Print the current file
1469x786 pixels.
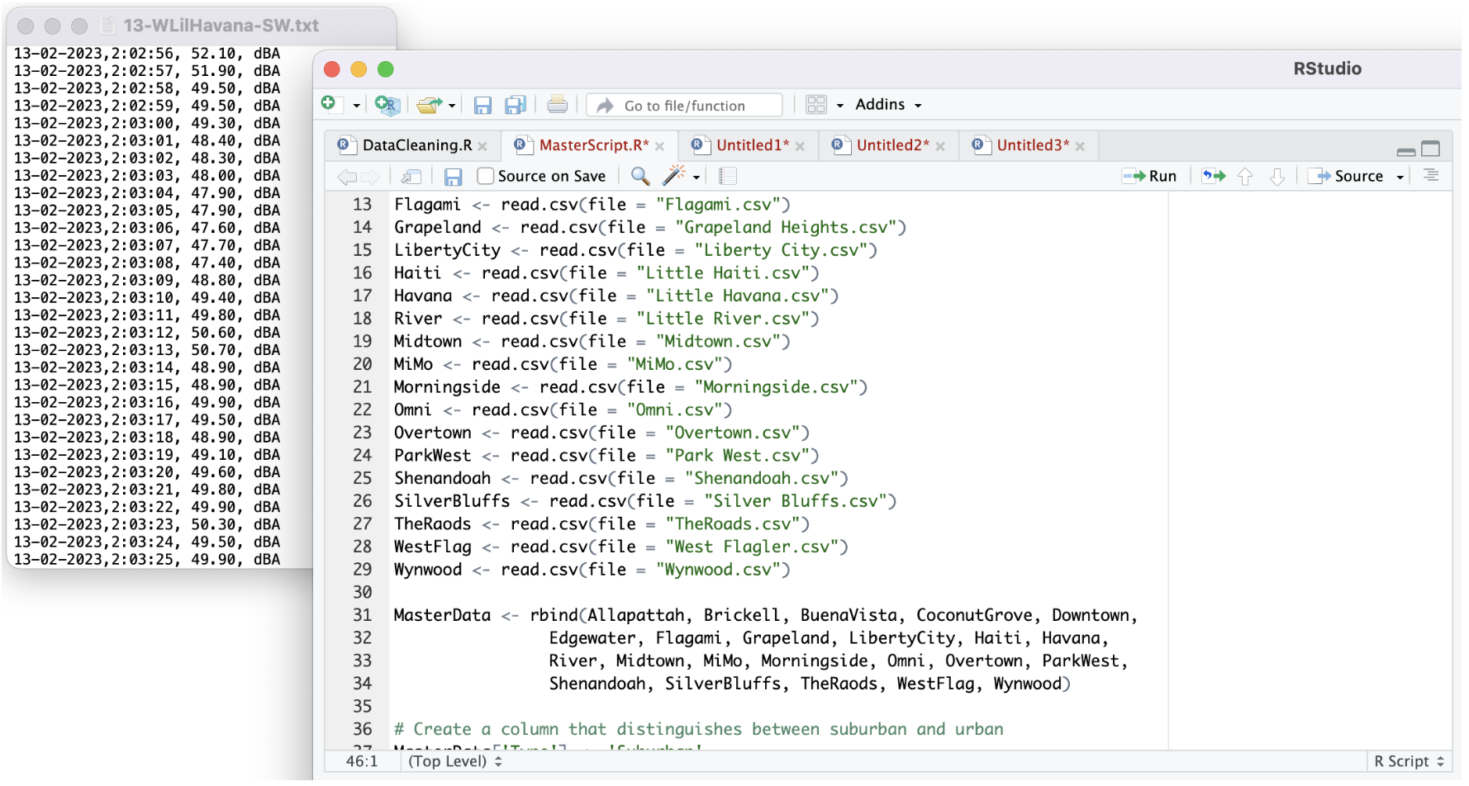click(557, 105)
